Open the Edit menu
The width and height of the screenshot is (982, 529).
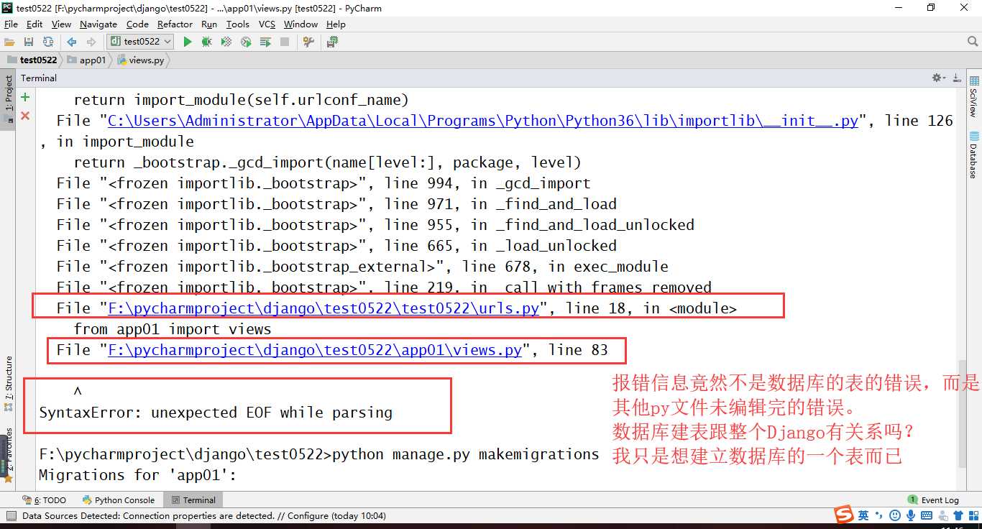(35, 24)
